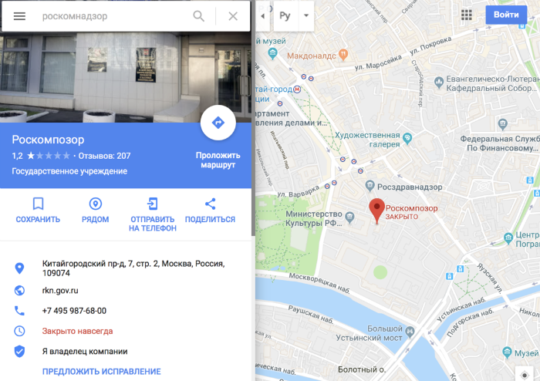This screenshot has height=381, width=540.
Task: Open the 207 reviews link
Action: coord(104,156)
